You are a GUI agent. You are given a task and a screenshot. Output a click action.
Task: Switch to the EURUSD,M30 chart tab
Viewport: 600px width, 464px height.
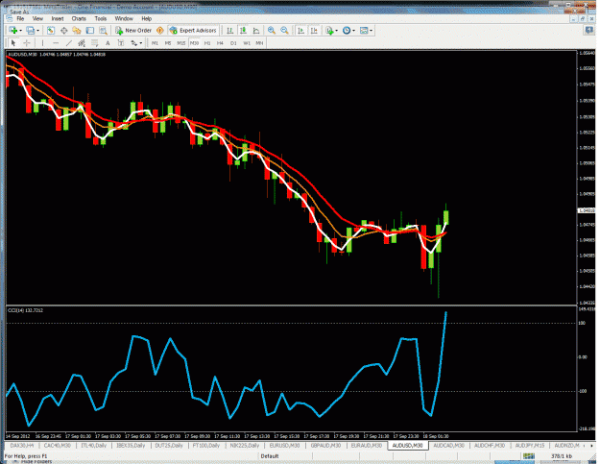tap(284, 446)
